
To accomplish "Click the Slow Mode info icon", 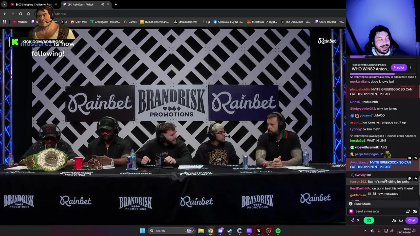I will click(350, 204).
